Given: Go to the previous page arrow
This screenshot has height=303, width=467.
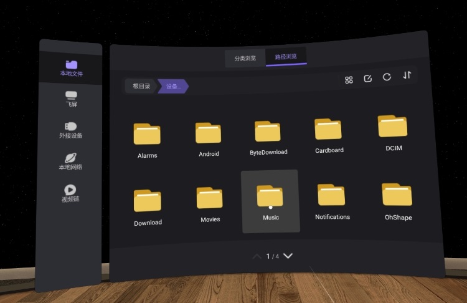Looking at the screenshot, I should (x=257, y=256).
